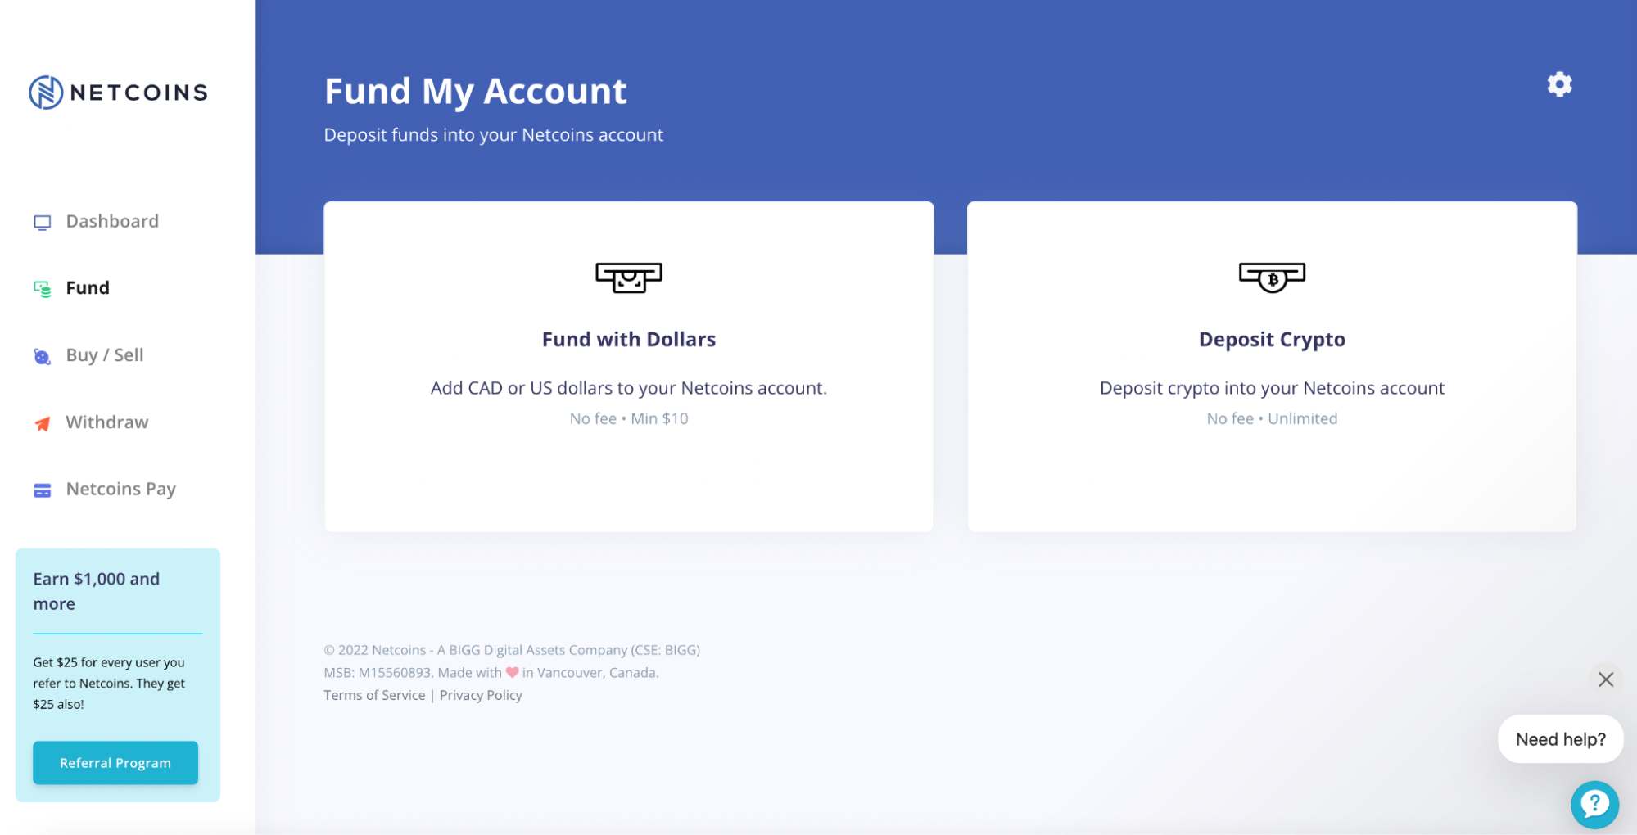The width and height of the screenshot is (1637, 835).
Task: Click the cash deposit icon on Fund with Dollars
Action: point(628,278)
